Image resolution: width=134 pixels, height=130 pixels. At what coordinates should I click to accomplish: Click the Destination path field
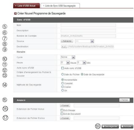tap(91, 47)
